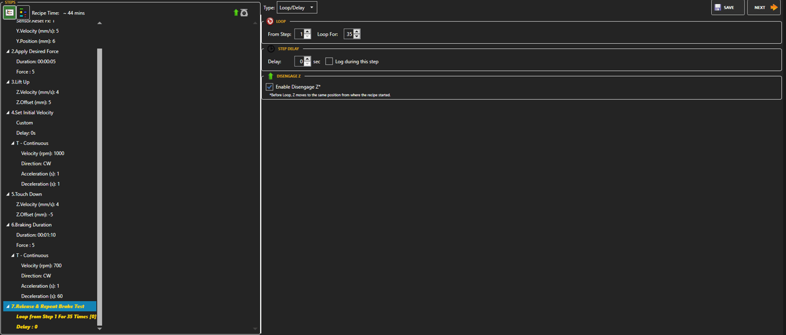Screen dimensions: 786x335
Task: Collapse step 3.Lift Up
Action: pyautogui.click(x=8, y=82)
